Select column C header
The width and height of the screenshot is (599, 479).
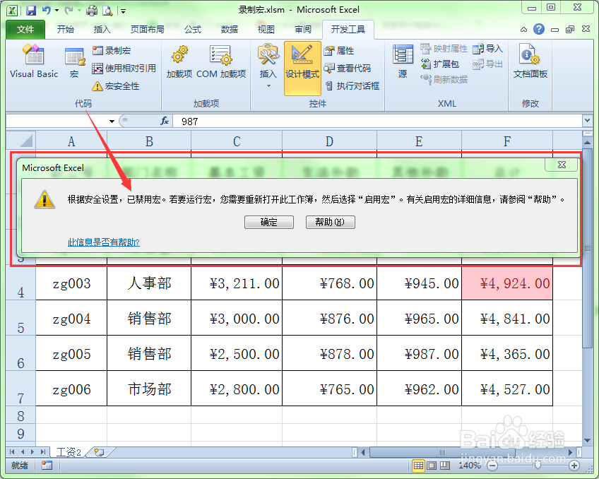[237, 141]
